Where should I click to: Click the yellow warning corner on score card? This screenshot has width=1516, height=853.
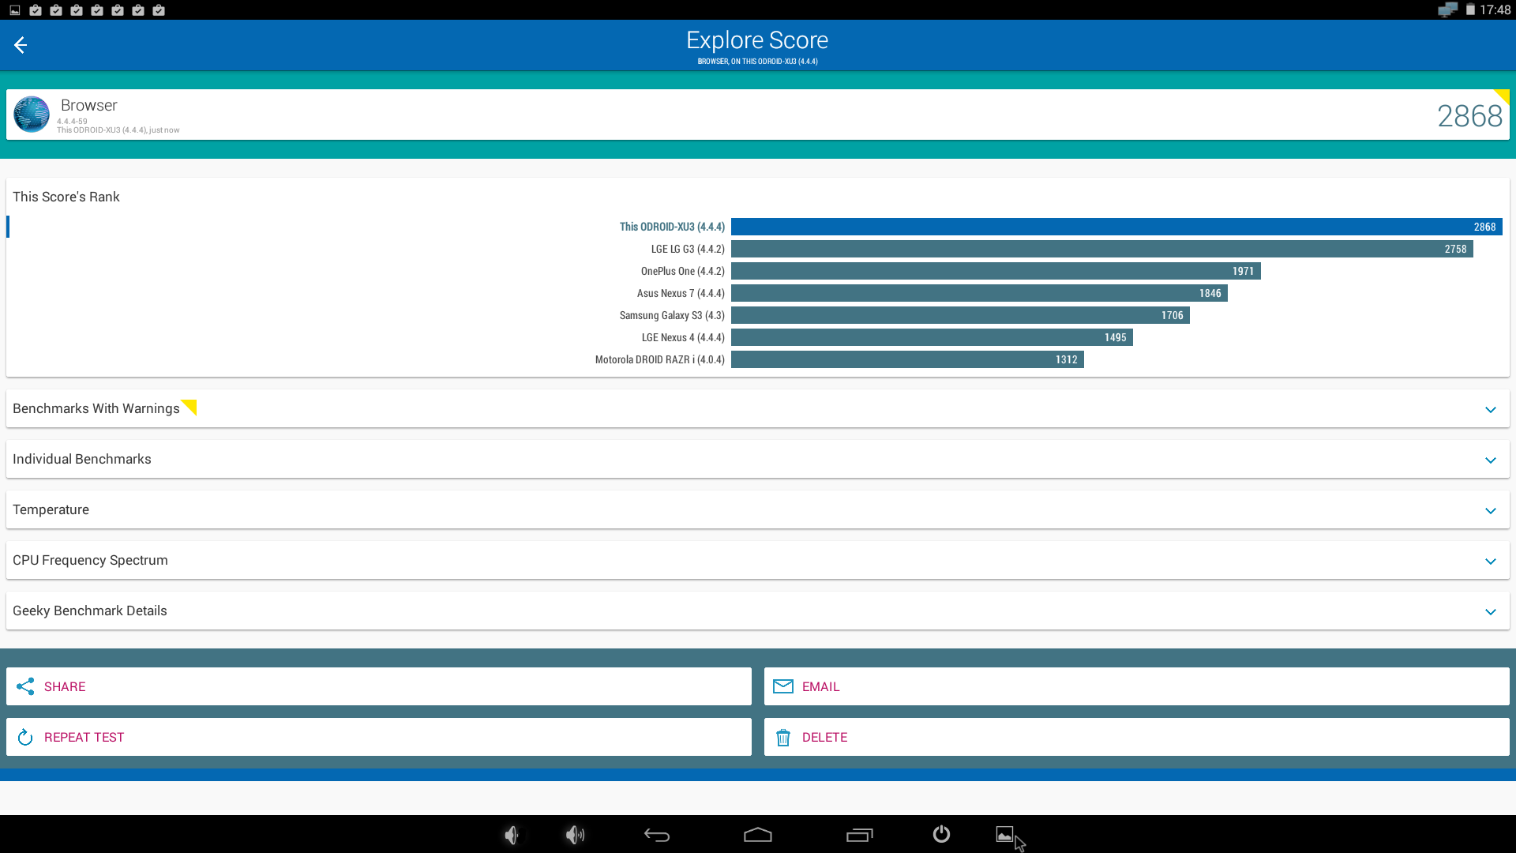click(x=1502, y=96)
